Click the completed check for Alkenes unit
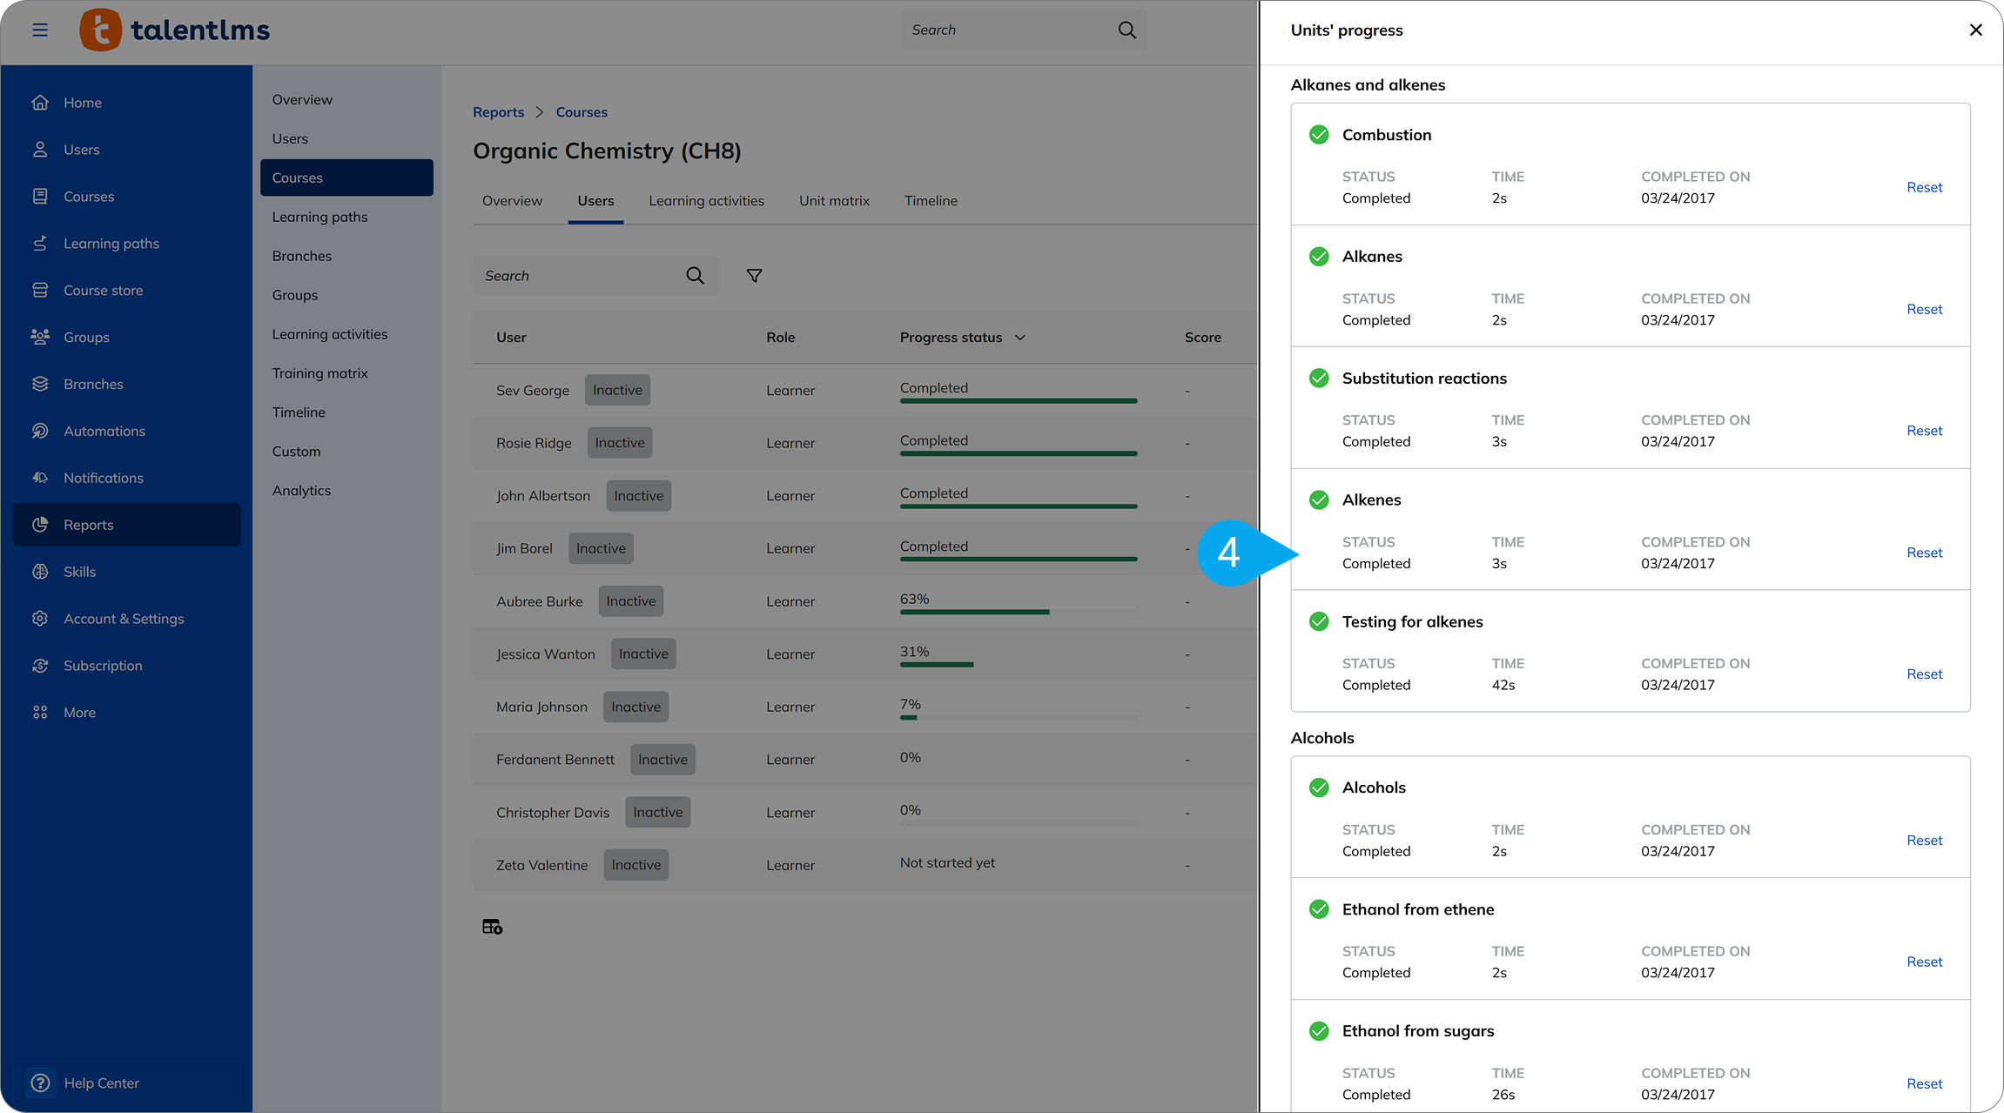This screenshot has height=1113, width=2004. [1319, 500]
